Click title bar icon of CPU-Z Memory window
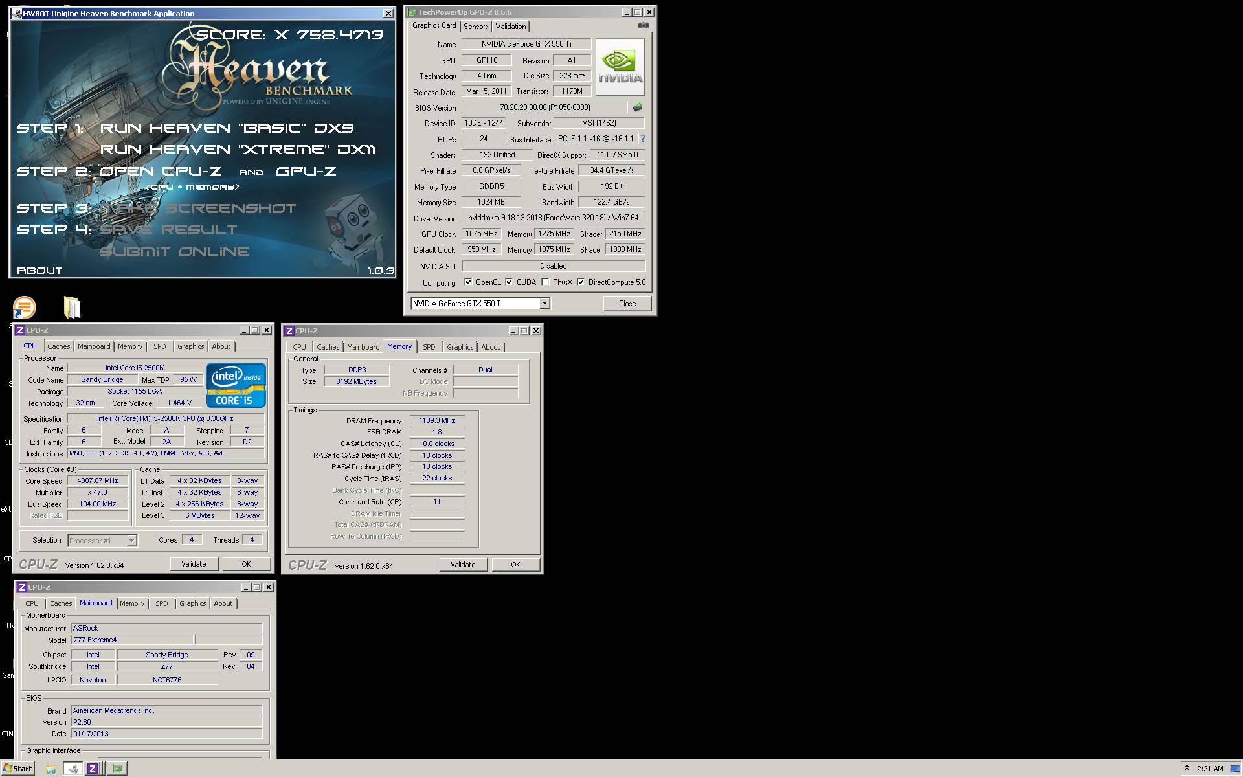 [x=289, y=330]
